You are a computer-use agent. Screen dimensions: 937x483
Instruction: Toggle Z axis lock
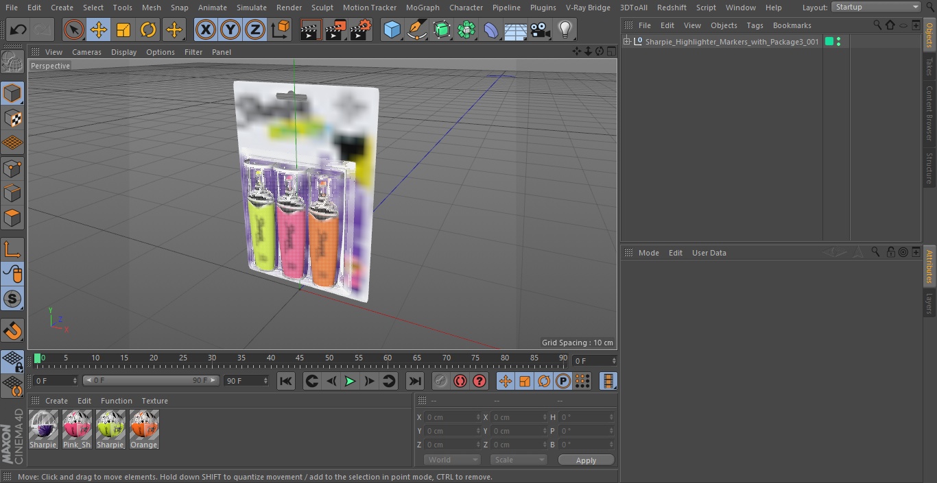pos(255,29)
